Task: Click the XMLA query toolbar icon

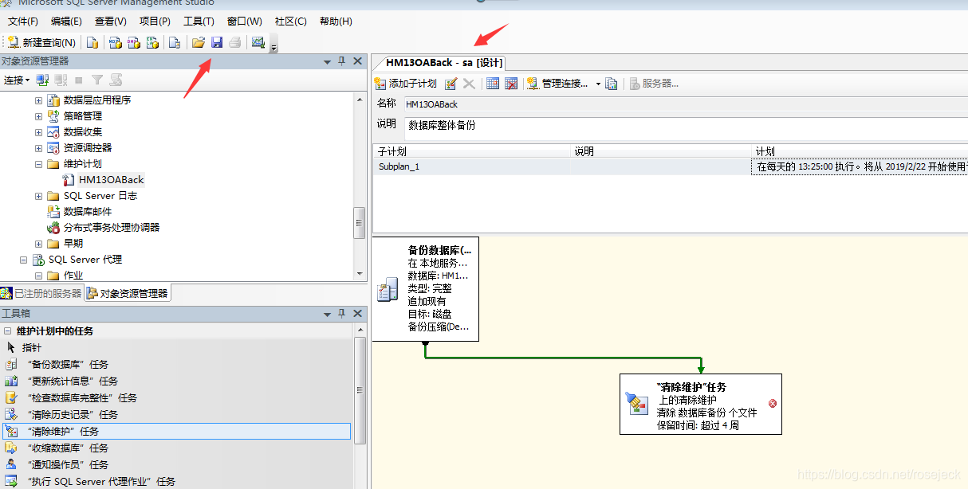Action: 151,42
